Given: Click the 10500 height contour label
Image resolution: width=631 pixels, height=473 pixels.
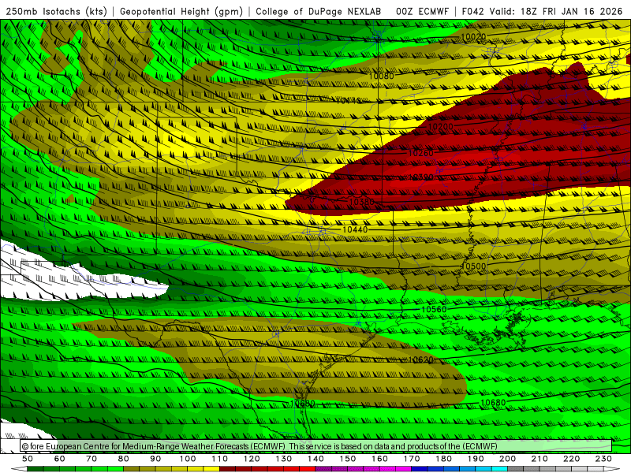Looking at the screenshot, I should (473, 266).
